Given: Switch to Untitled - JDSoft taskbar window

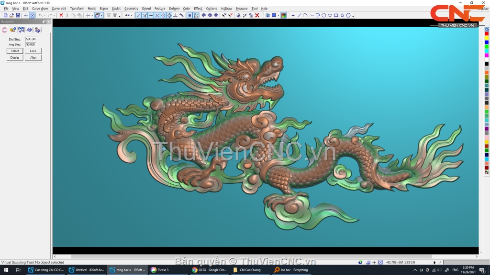Looking at the screenshot, I should pyautogui.click(x=87, y=270).
